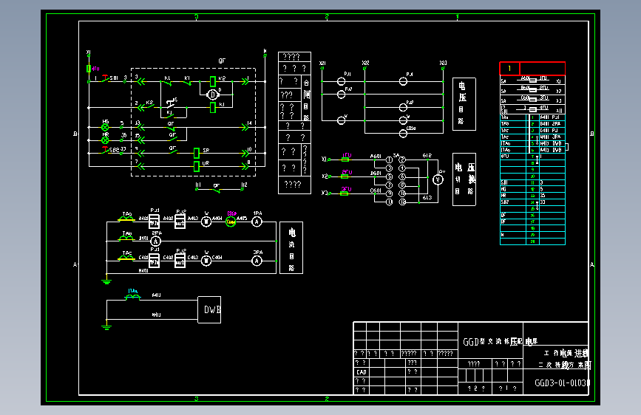This screenshot has height=415, width=641.
Task: Click the 'X23' terminal label
Action: point(443,63)
